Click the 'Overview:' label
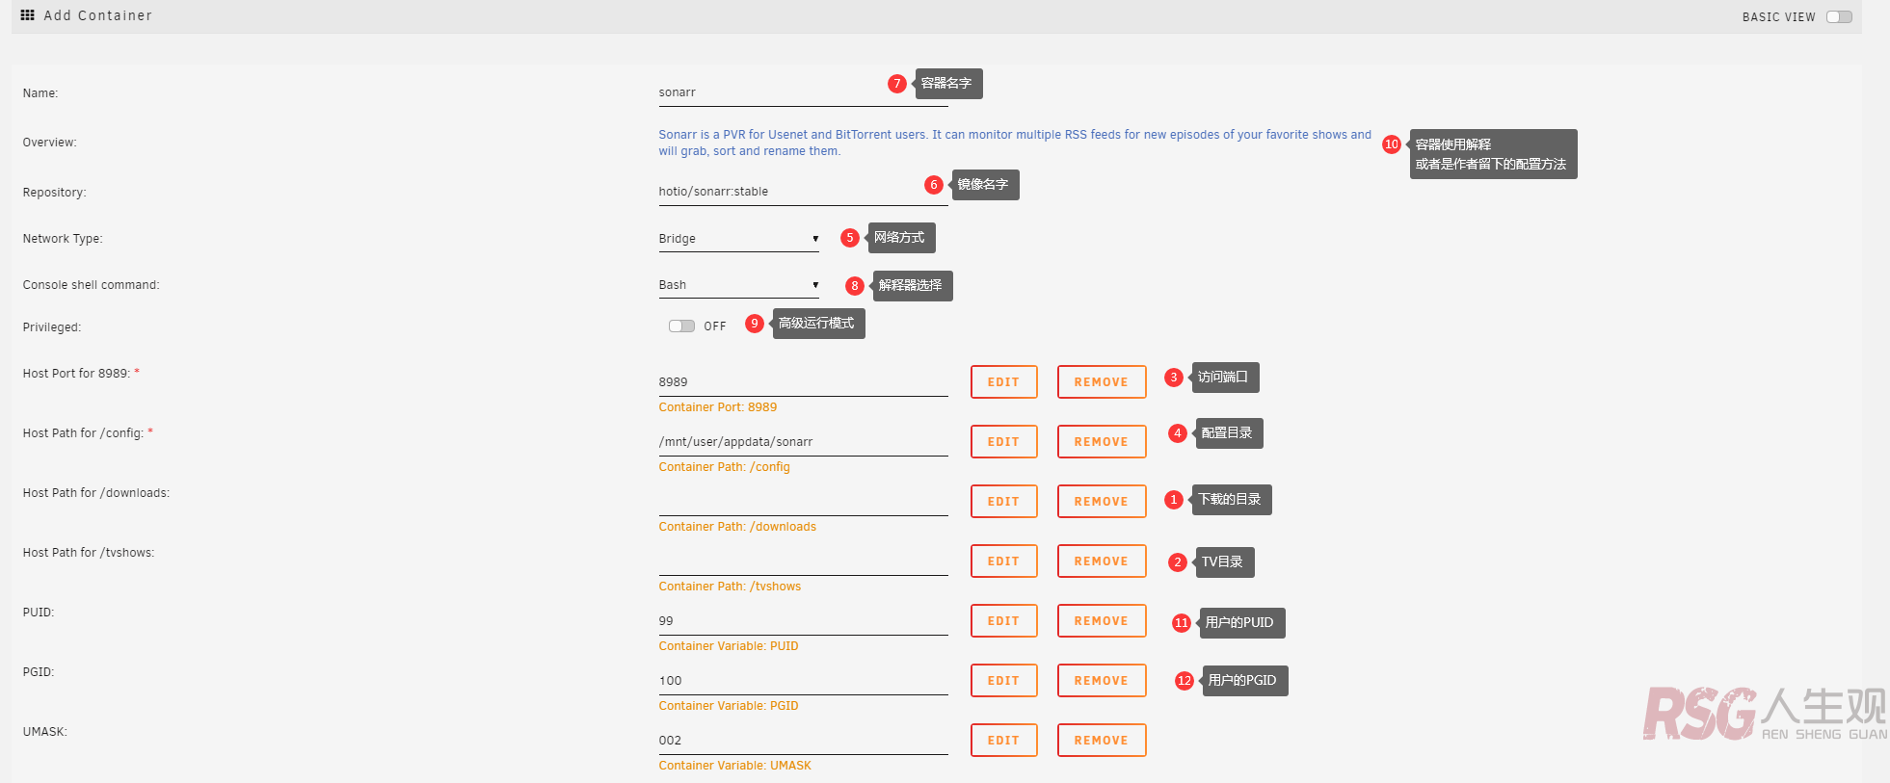Screen dimensions: 1890x783 [x=49, y=143]
